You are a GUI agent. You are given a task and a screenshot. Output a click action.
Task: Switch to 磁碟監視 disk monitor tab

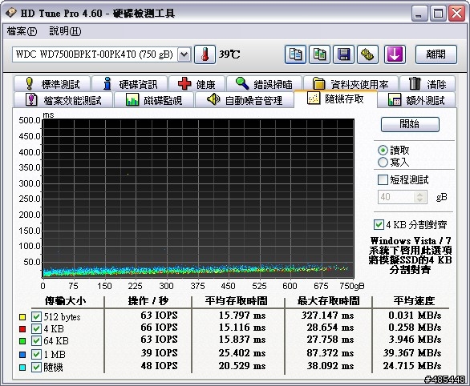[154, 100]
